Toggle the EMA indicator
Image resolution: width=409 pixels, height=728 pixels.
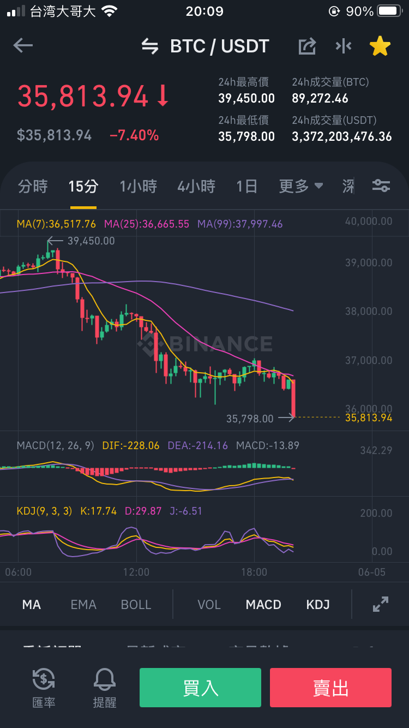pos(83,605)
